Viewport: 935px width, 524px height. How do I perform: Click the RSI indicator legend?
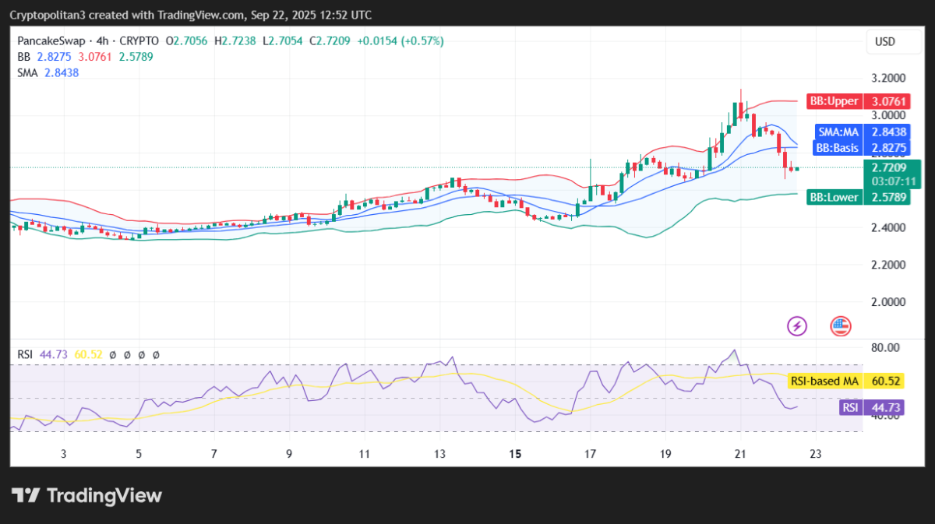click(26, 354)
